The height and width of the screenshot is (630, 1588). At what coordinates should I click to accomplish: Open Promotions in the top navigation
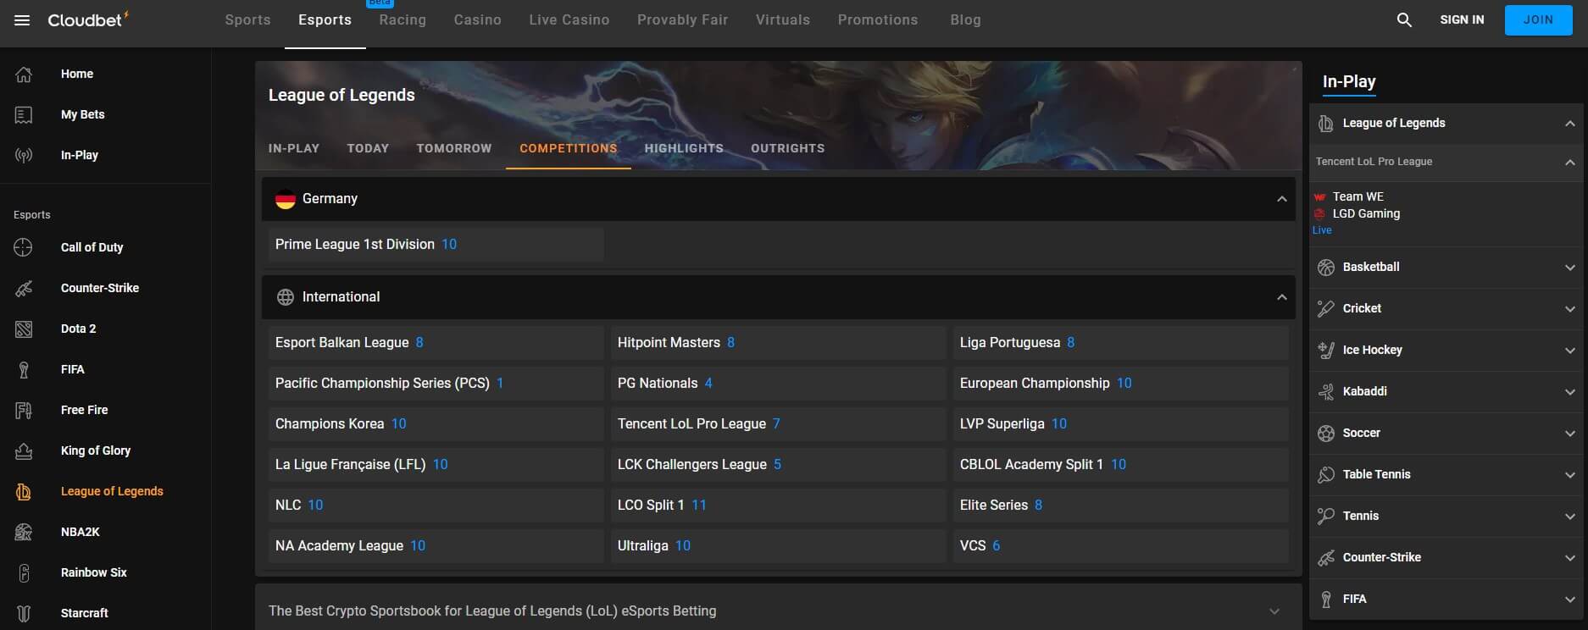(x=878, y=19)
